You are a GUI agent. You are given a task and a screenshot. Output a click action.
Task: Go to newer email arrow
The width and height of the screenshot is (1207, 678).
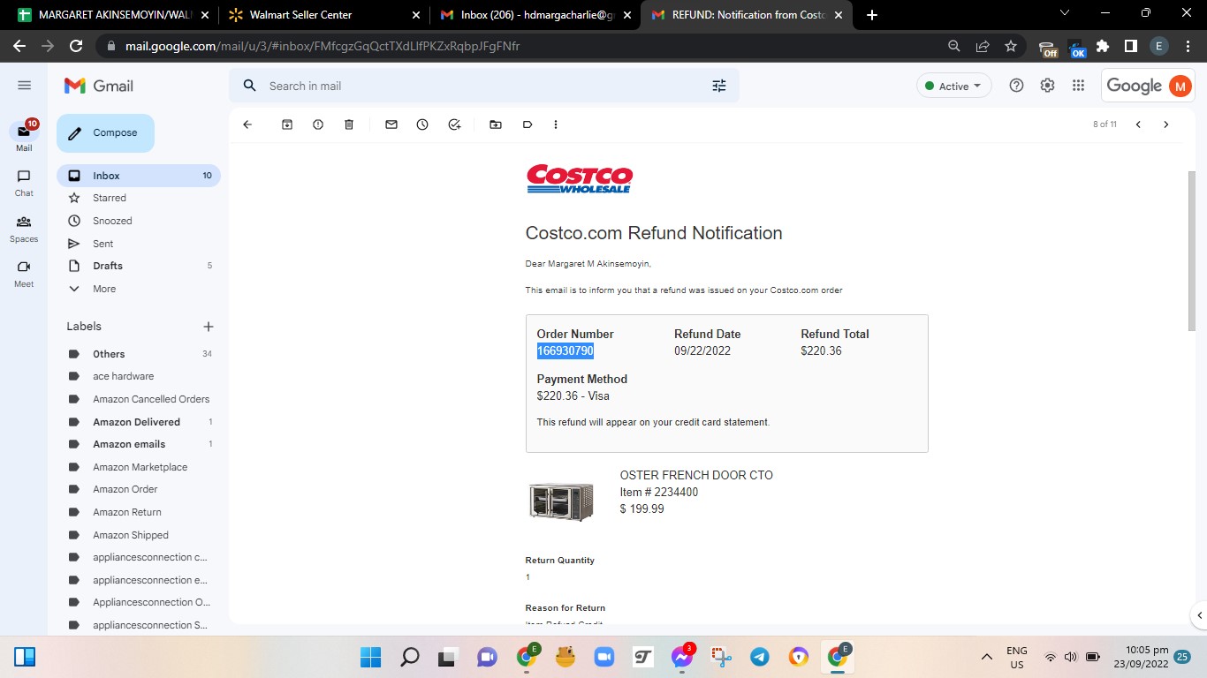click(x=1138, y=124)
